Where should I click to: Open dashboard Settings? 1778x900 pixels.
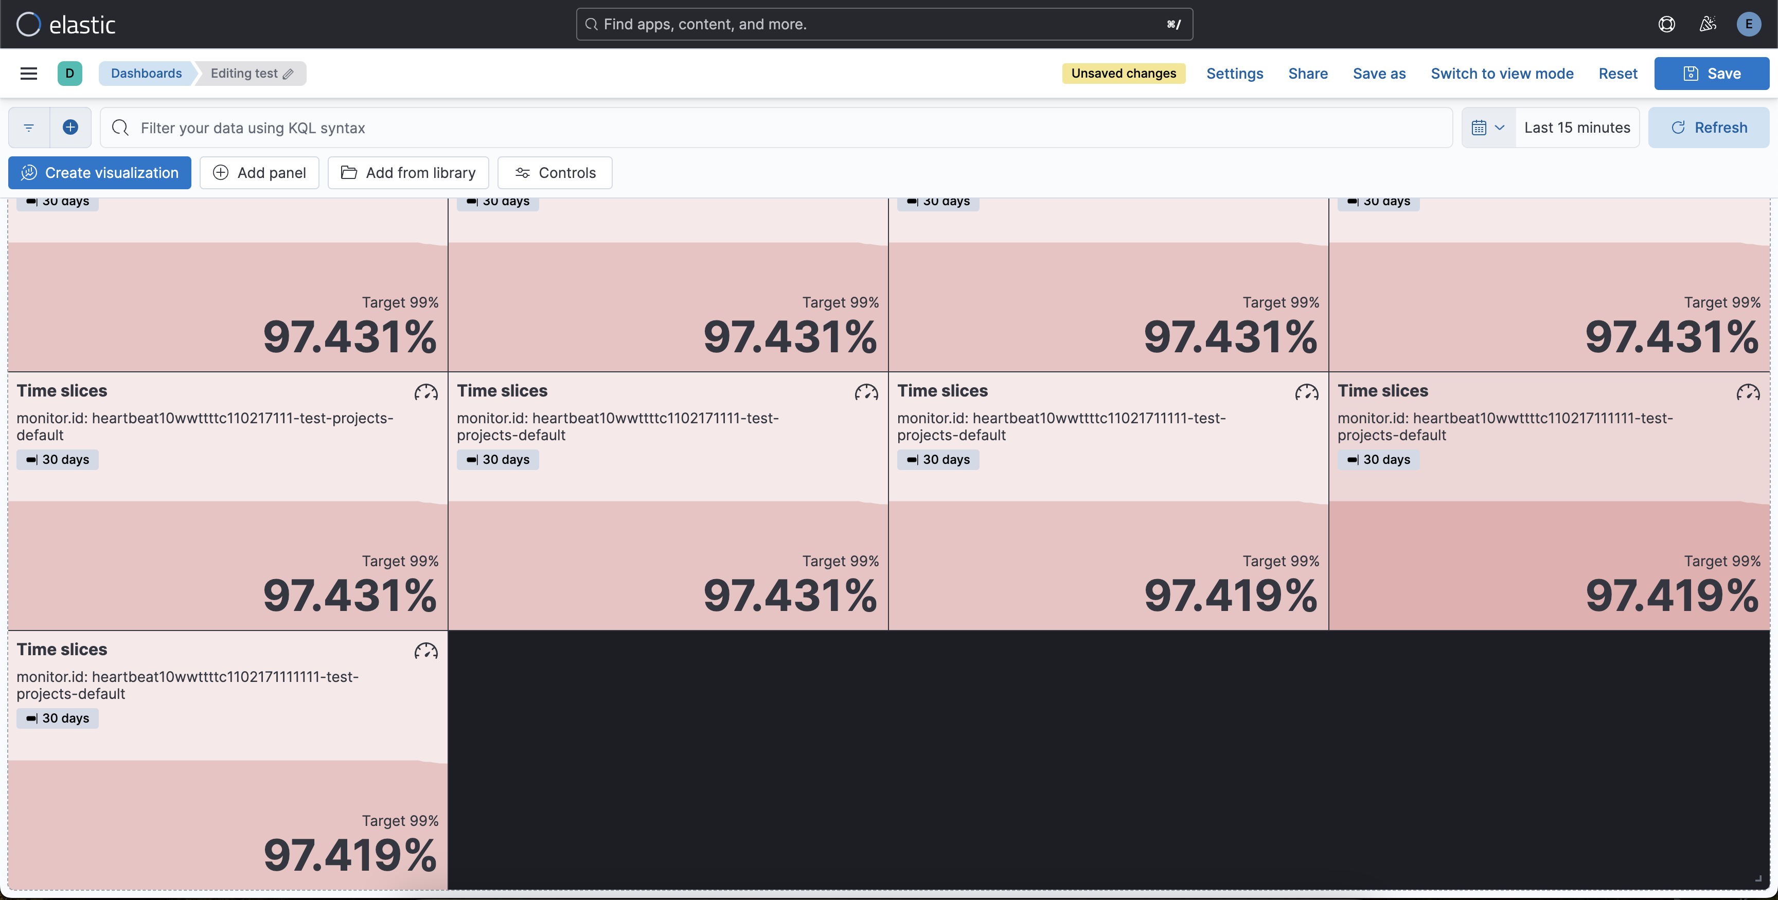tap(1234, 73)
